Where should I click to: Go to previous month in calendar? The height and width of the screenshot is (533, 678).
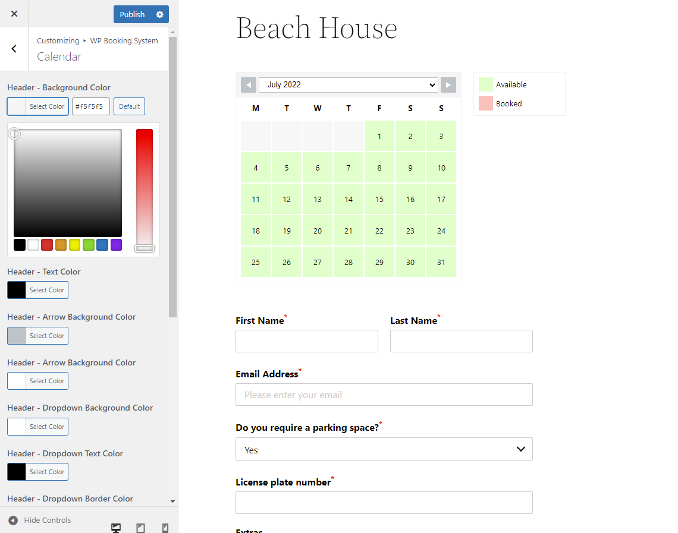tap(249, 84)
